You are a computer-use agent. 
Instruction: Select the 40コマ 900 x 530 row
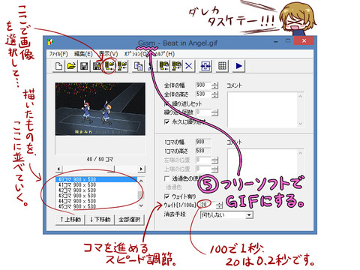(97, 179)
